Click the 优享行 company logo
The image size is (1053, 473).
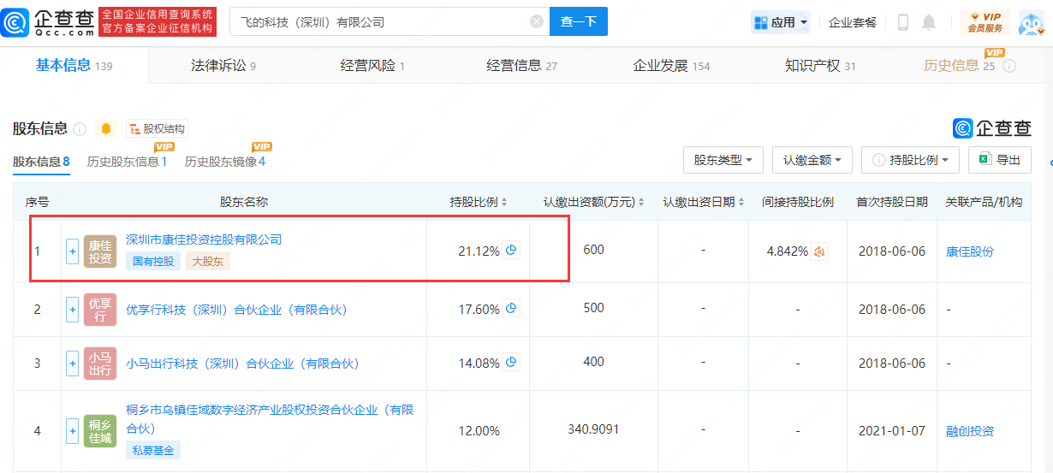(100, 310)
